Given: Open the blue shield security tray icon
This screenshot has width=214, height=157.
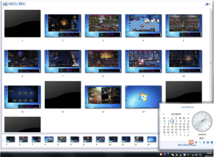Looking at the screenshot, I should pos(184,155).
